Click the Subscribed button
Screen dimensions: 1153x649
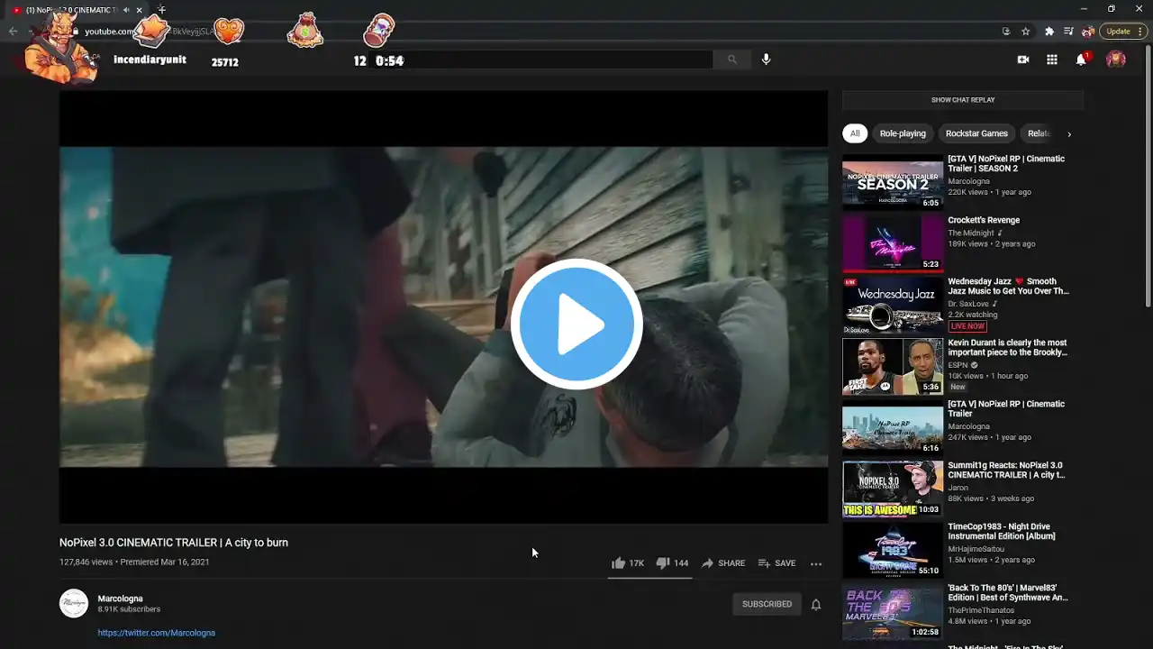tap(767, 604)
